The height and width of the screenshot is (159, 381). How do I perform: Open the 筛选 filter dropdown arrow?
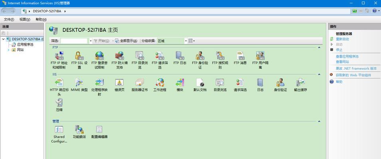pos(91,41)
